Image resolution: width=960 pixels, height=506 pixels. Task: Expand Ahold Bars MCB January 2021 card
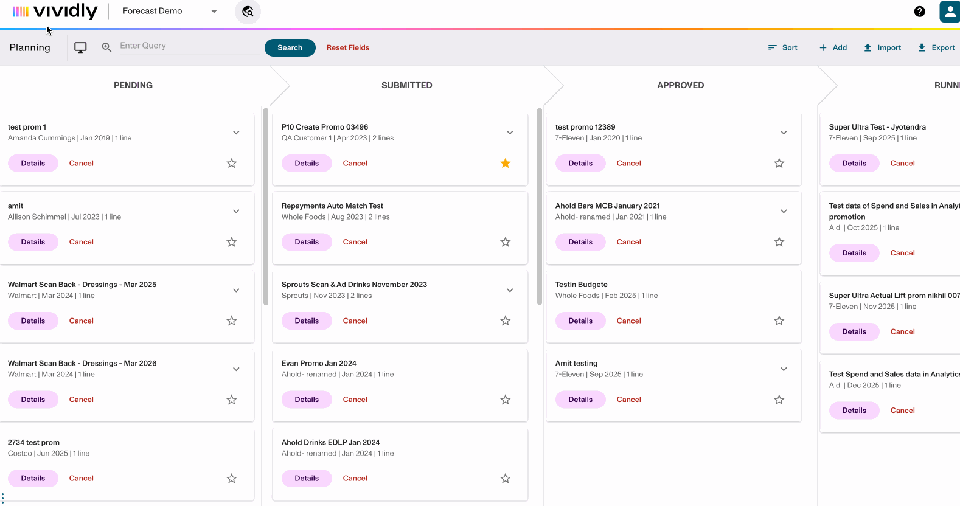click(x=784, y=212)
